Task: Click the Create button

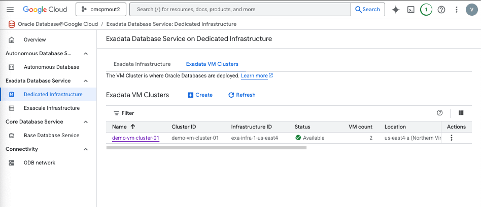Action: pos(200,95)
